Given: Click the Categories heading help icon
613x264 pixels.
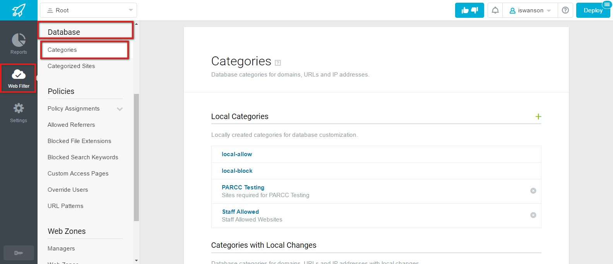Looking at the screenshot, I should (278, 63).
